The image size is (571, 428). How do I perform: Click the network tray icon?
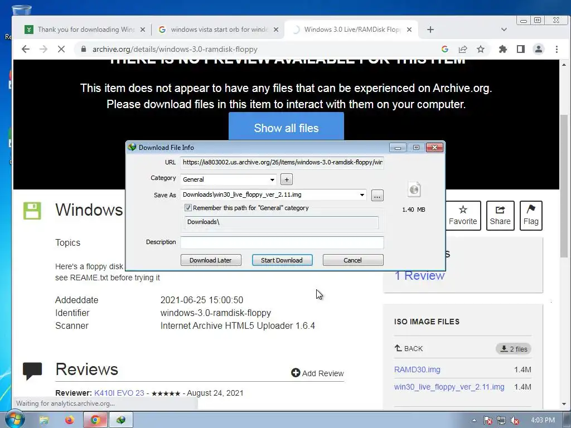(501, 420)
